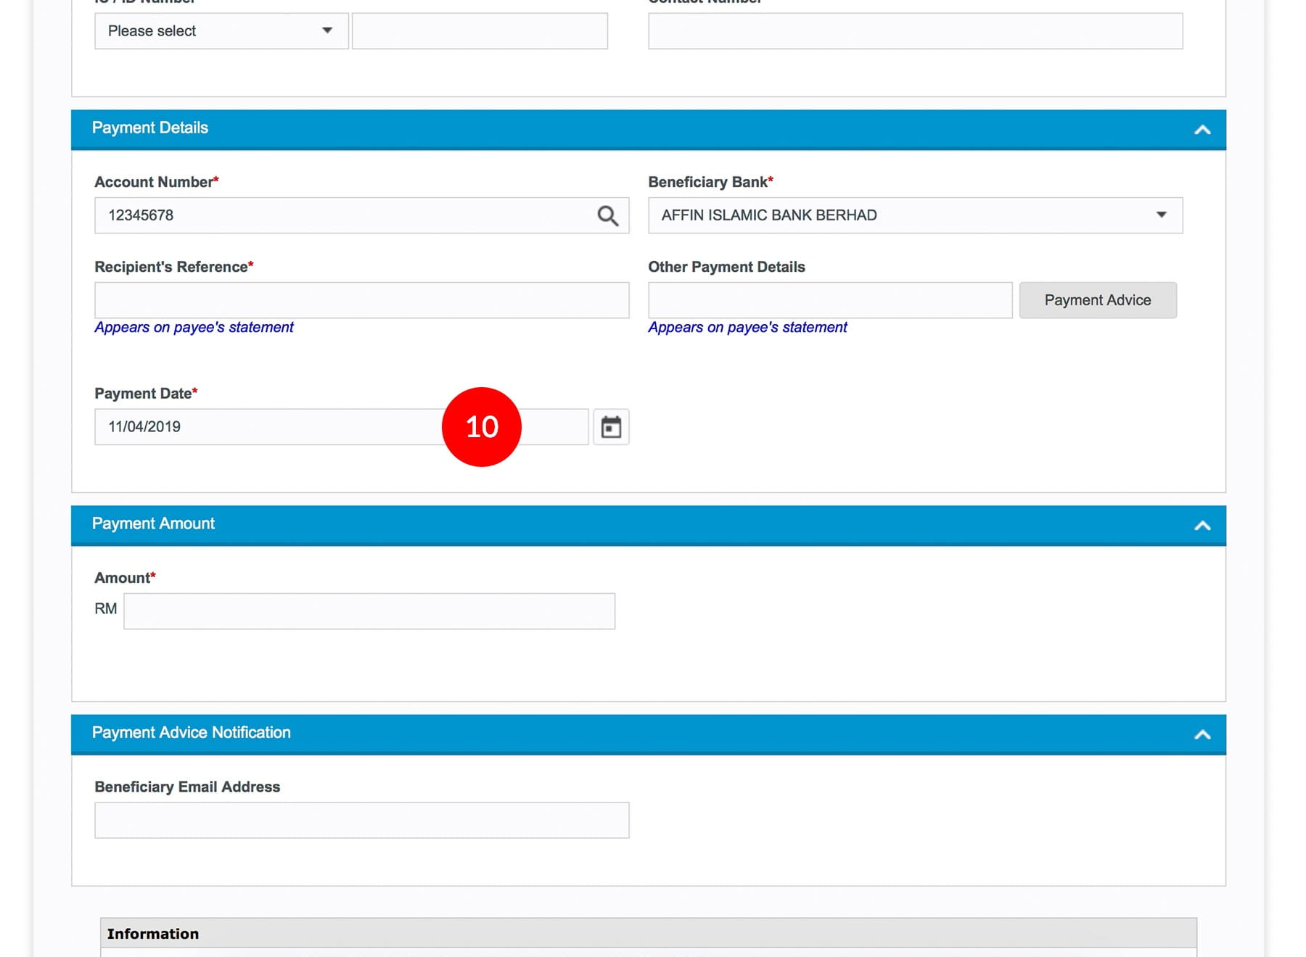Open the Payment Date calendar picker icon
The image size is (1306, 957).
click(x=611, y=427)
